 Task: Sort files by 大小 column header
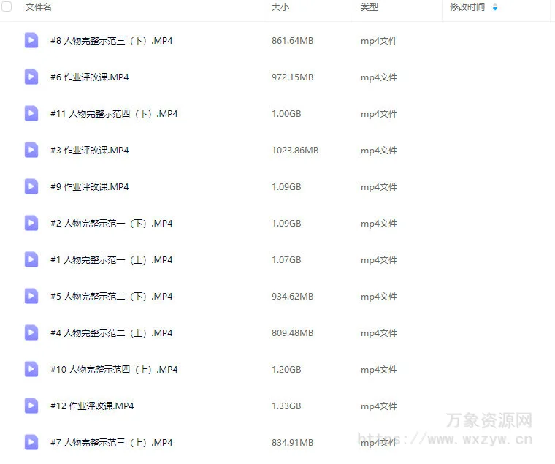(280, 7)
